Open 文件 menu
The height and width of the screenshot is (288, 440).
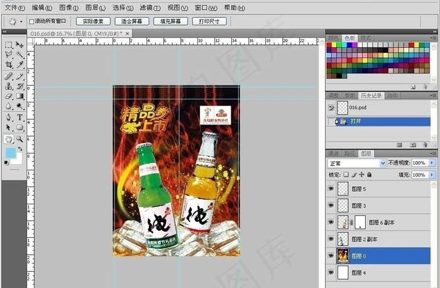14,8
